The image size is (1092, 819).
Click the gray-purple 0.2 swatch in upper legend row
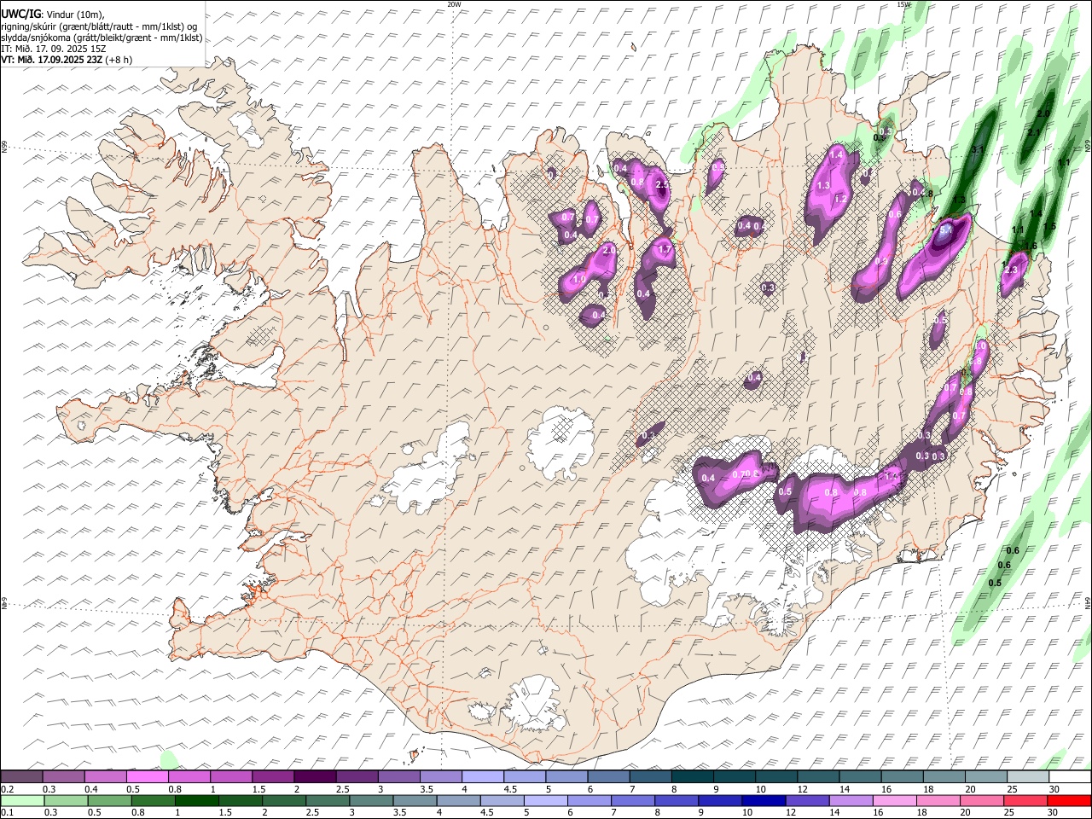pos(22,777)
